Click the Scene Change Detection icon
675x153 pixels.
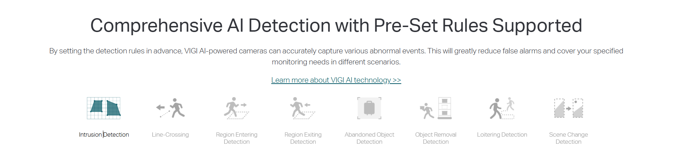point(568,108)
